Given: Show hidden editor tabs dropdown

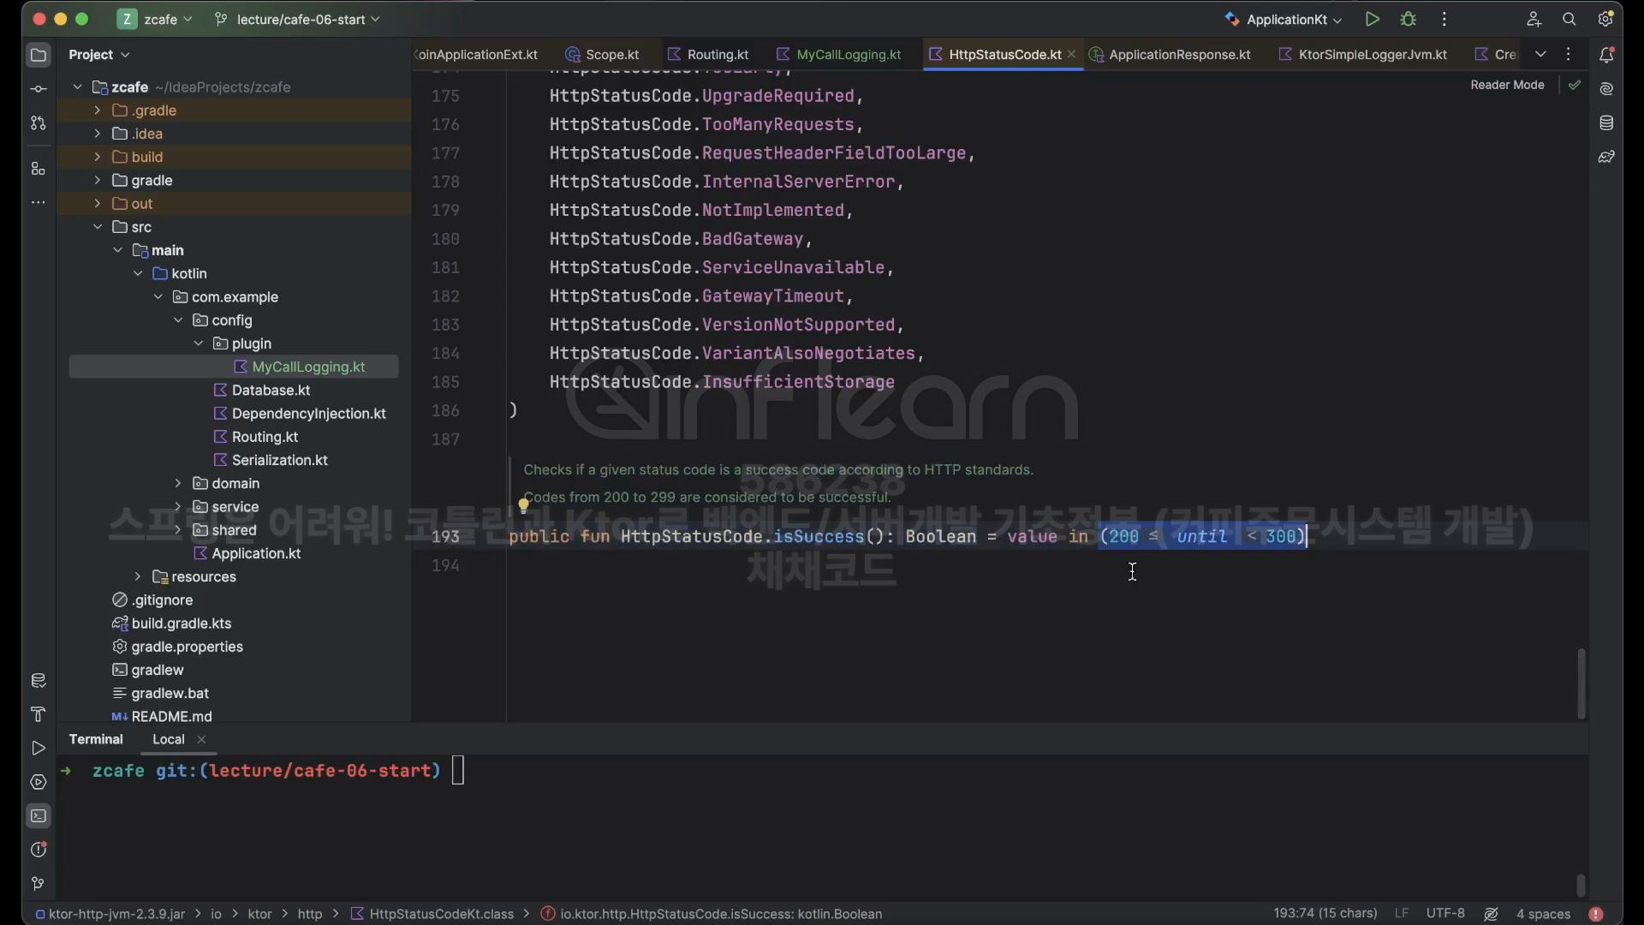Looking at the screenshot, I should point(1540,54).
